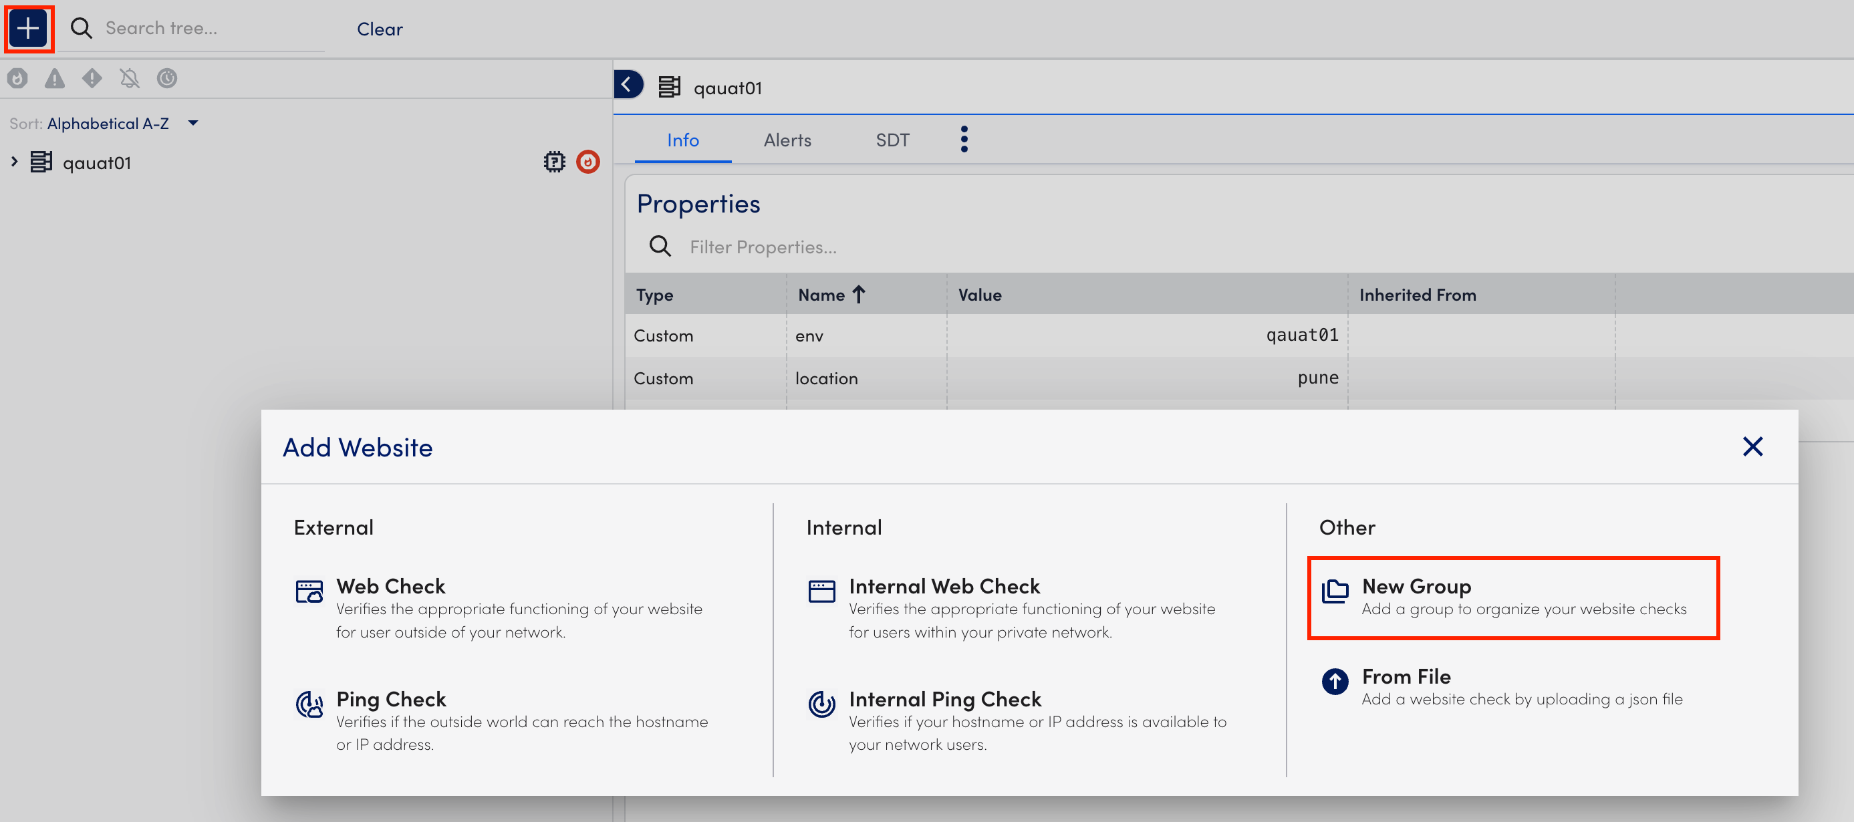
Task: Select the Info tab on qauat01
Action: pos(684,141)
